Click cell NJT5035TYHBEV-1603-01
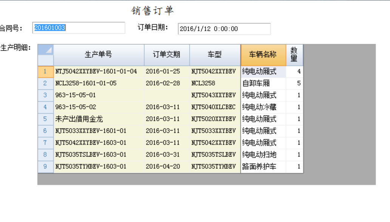The width and height of the screenshot is (390, 222). pyautogui.click(x=99, y=167)
